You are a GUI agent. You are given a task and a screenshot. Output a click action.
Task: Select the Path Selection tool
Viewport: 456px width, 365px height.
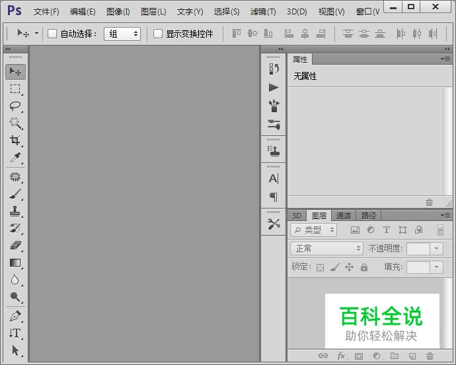pos(15,350)
